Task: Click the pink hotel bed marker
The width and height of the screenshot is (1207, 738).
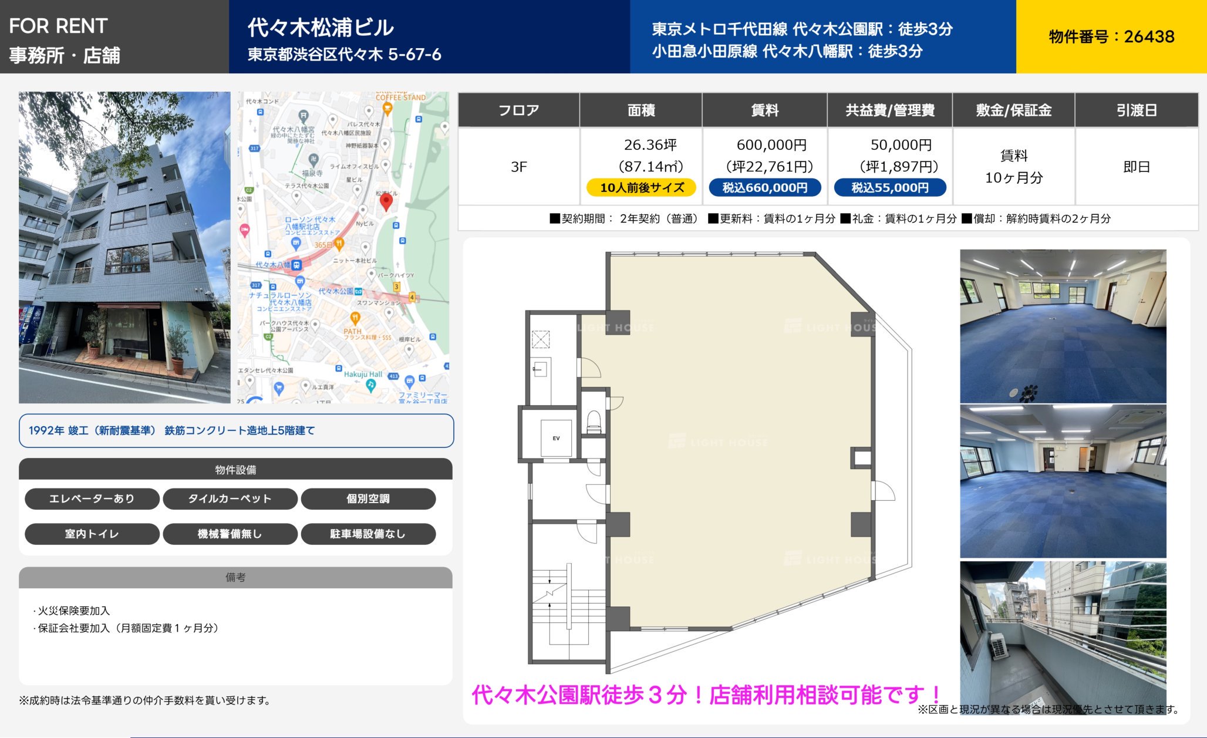Action: 244,230
